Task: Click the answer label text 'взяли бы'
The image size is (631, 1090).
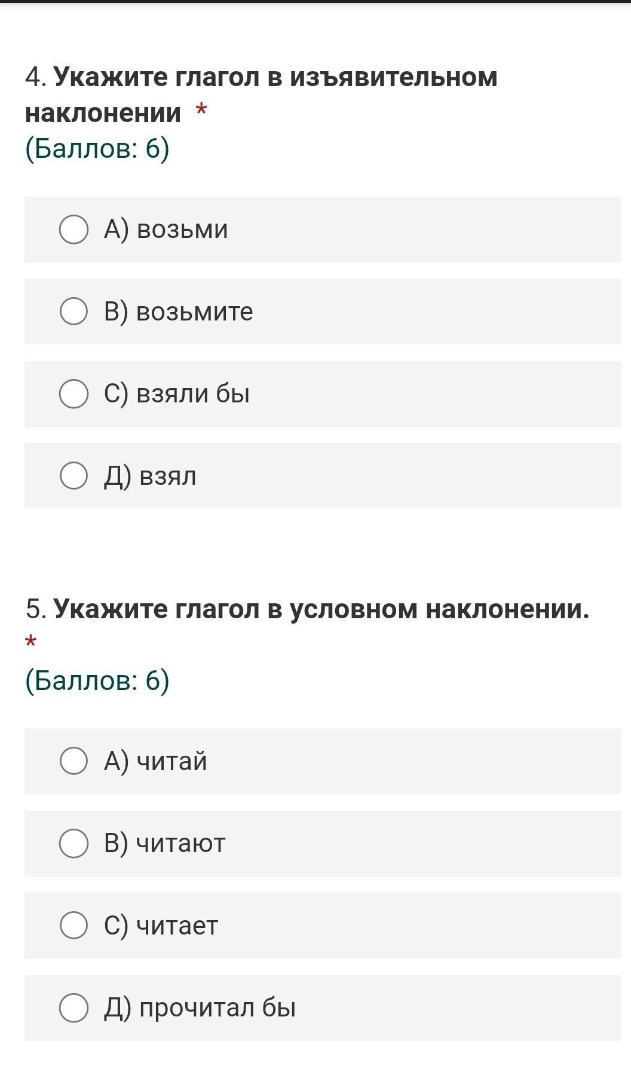Action: [193, 394]
